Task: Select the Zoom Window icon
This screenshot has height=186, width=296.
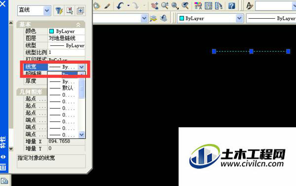Action: tap(175, 6)
